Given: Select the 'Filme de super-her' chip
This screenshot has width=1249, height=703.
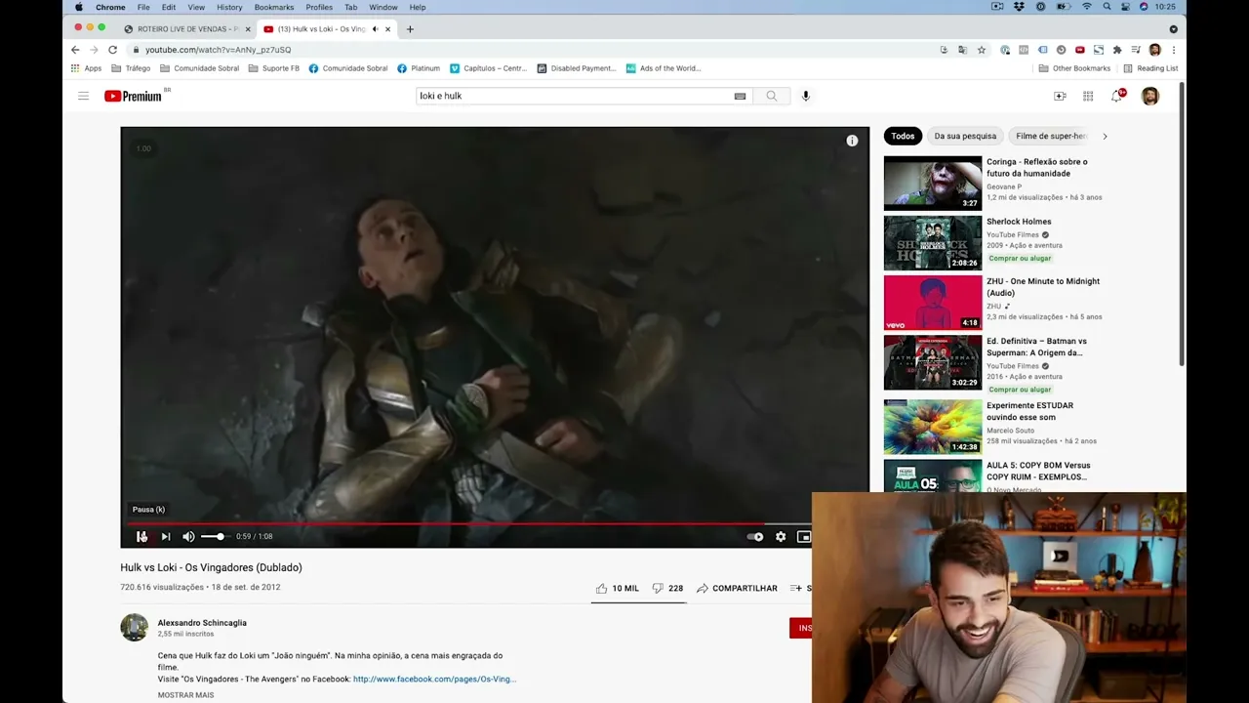Looking at the screenshot, I should (1050, 136).
